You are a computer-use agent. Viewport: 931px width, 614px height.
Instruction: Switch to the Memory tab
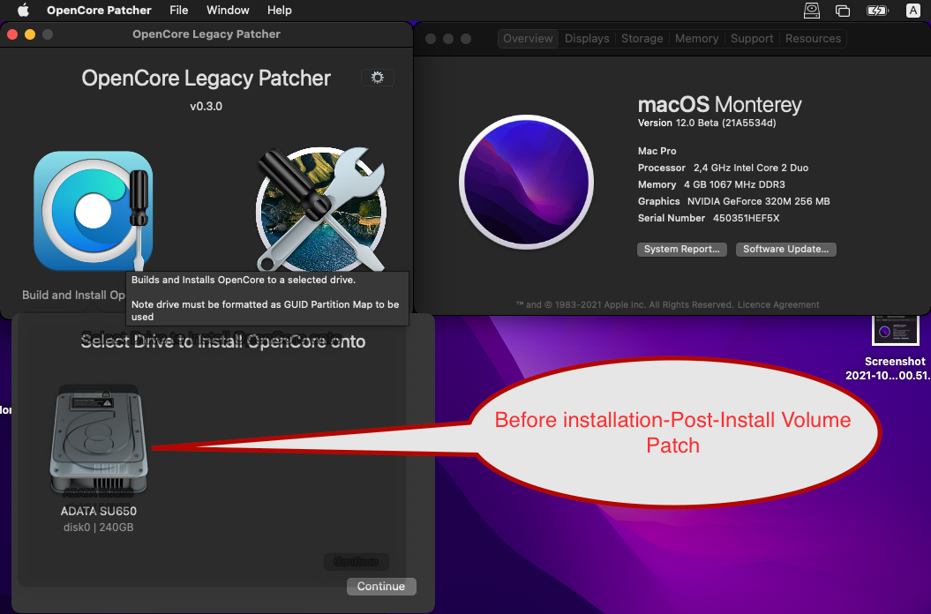click(696, 39)
